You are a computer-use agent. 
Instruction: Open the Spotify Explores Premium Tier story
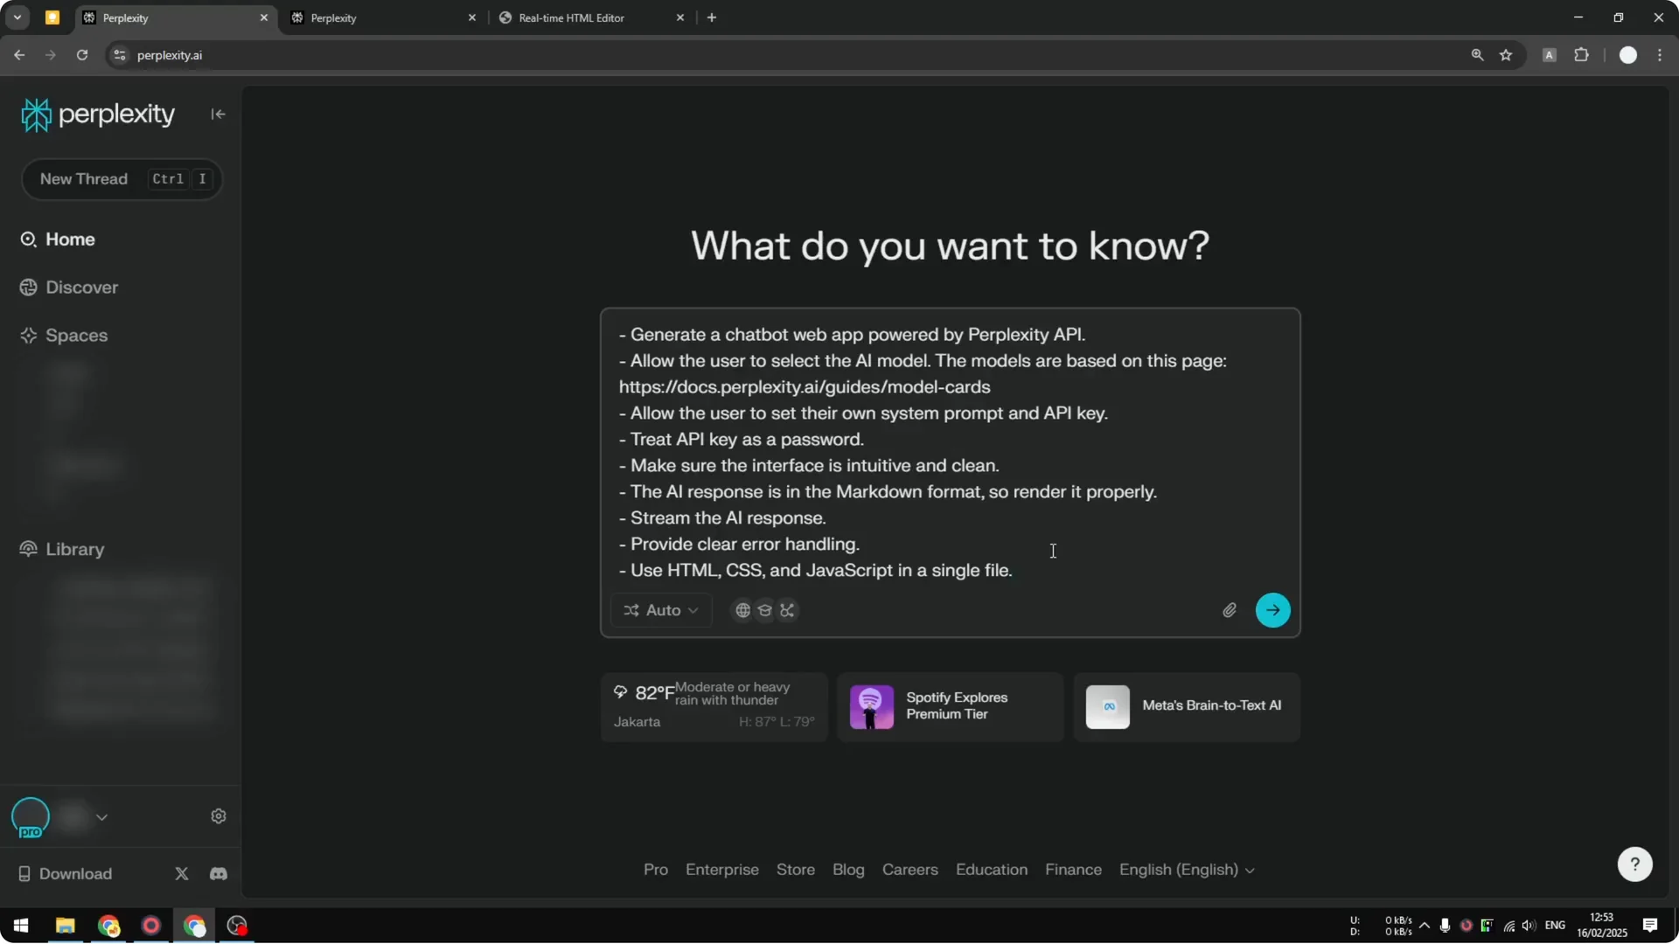point(950,706)
